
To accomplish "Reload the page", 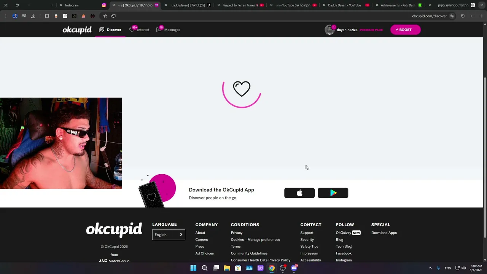I will (x=463, y=16).
